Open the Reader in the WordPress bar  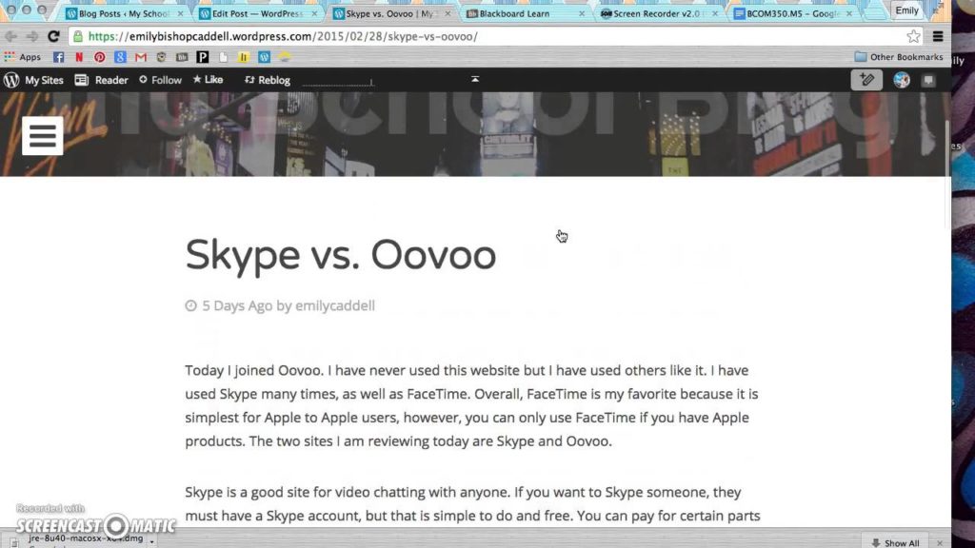pyautogui.click(x=101, y=80)
